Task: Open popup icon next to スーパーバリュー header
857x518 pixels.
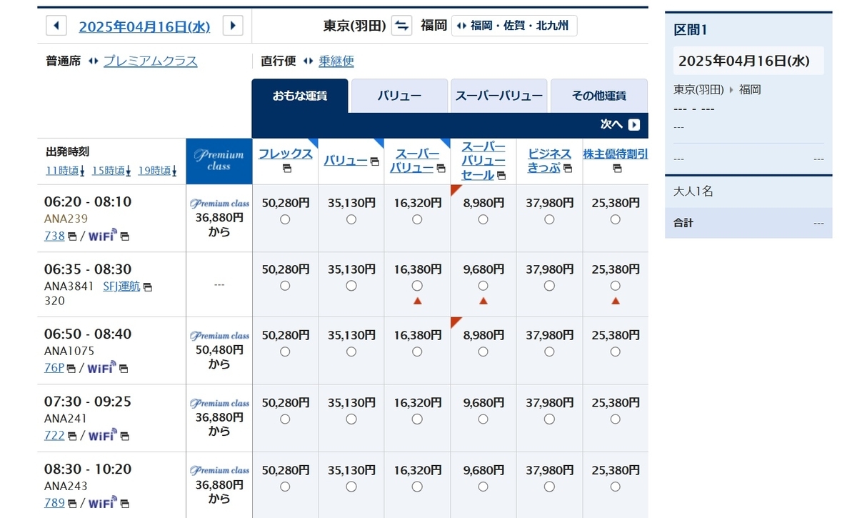Action: coord(441,169)
